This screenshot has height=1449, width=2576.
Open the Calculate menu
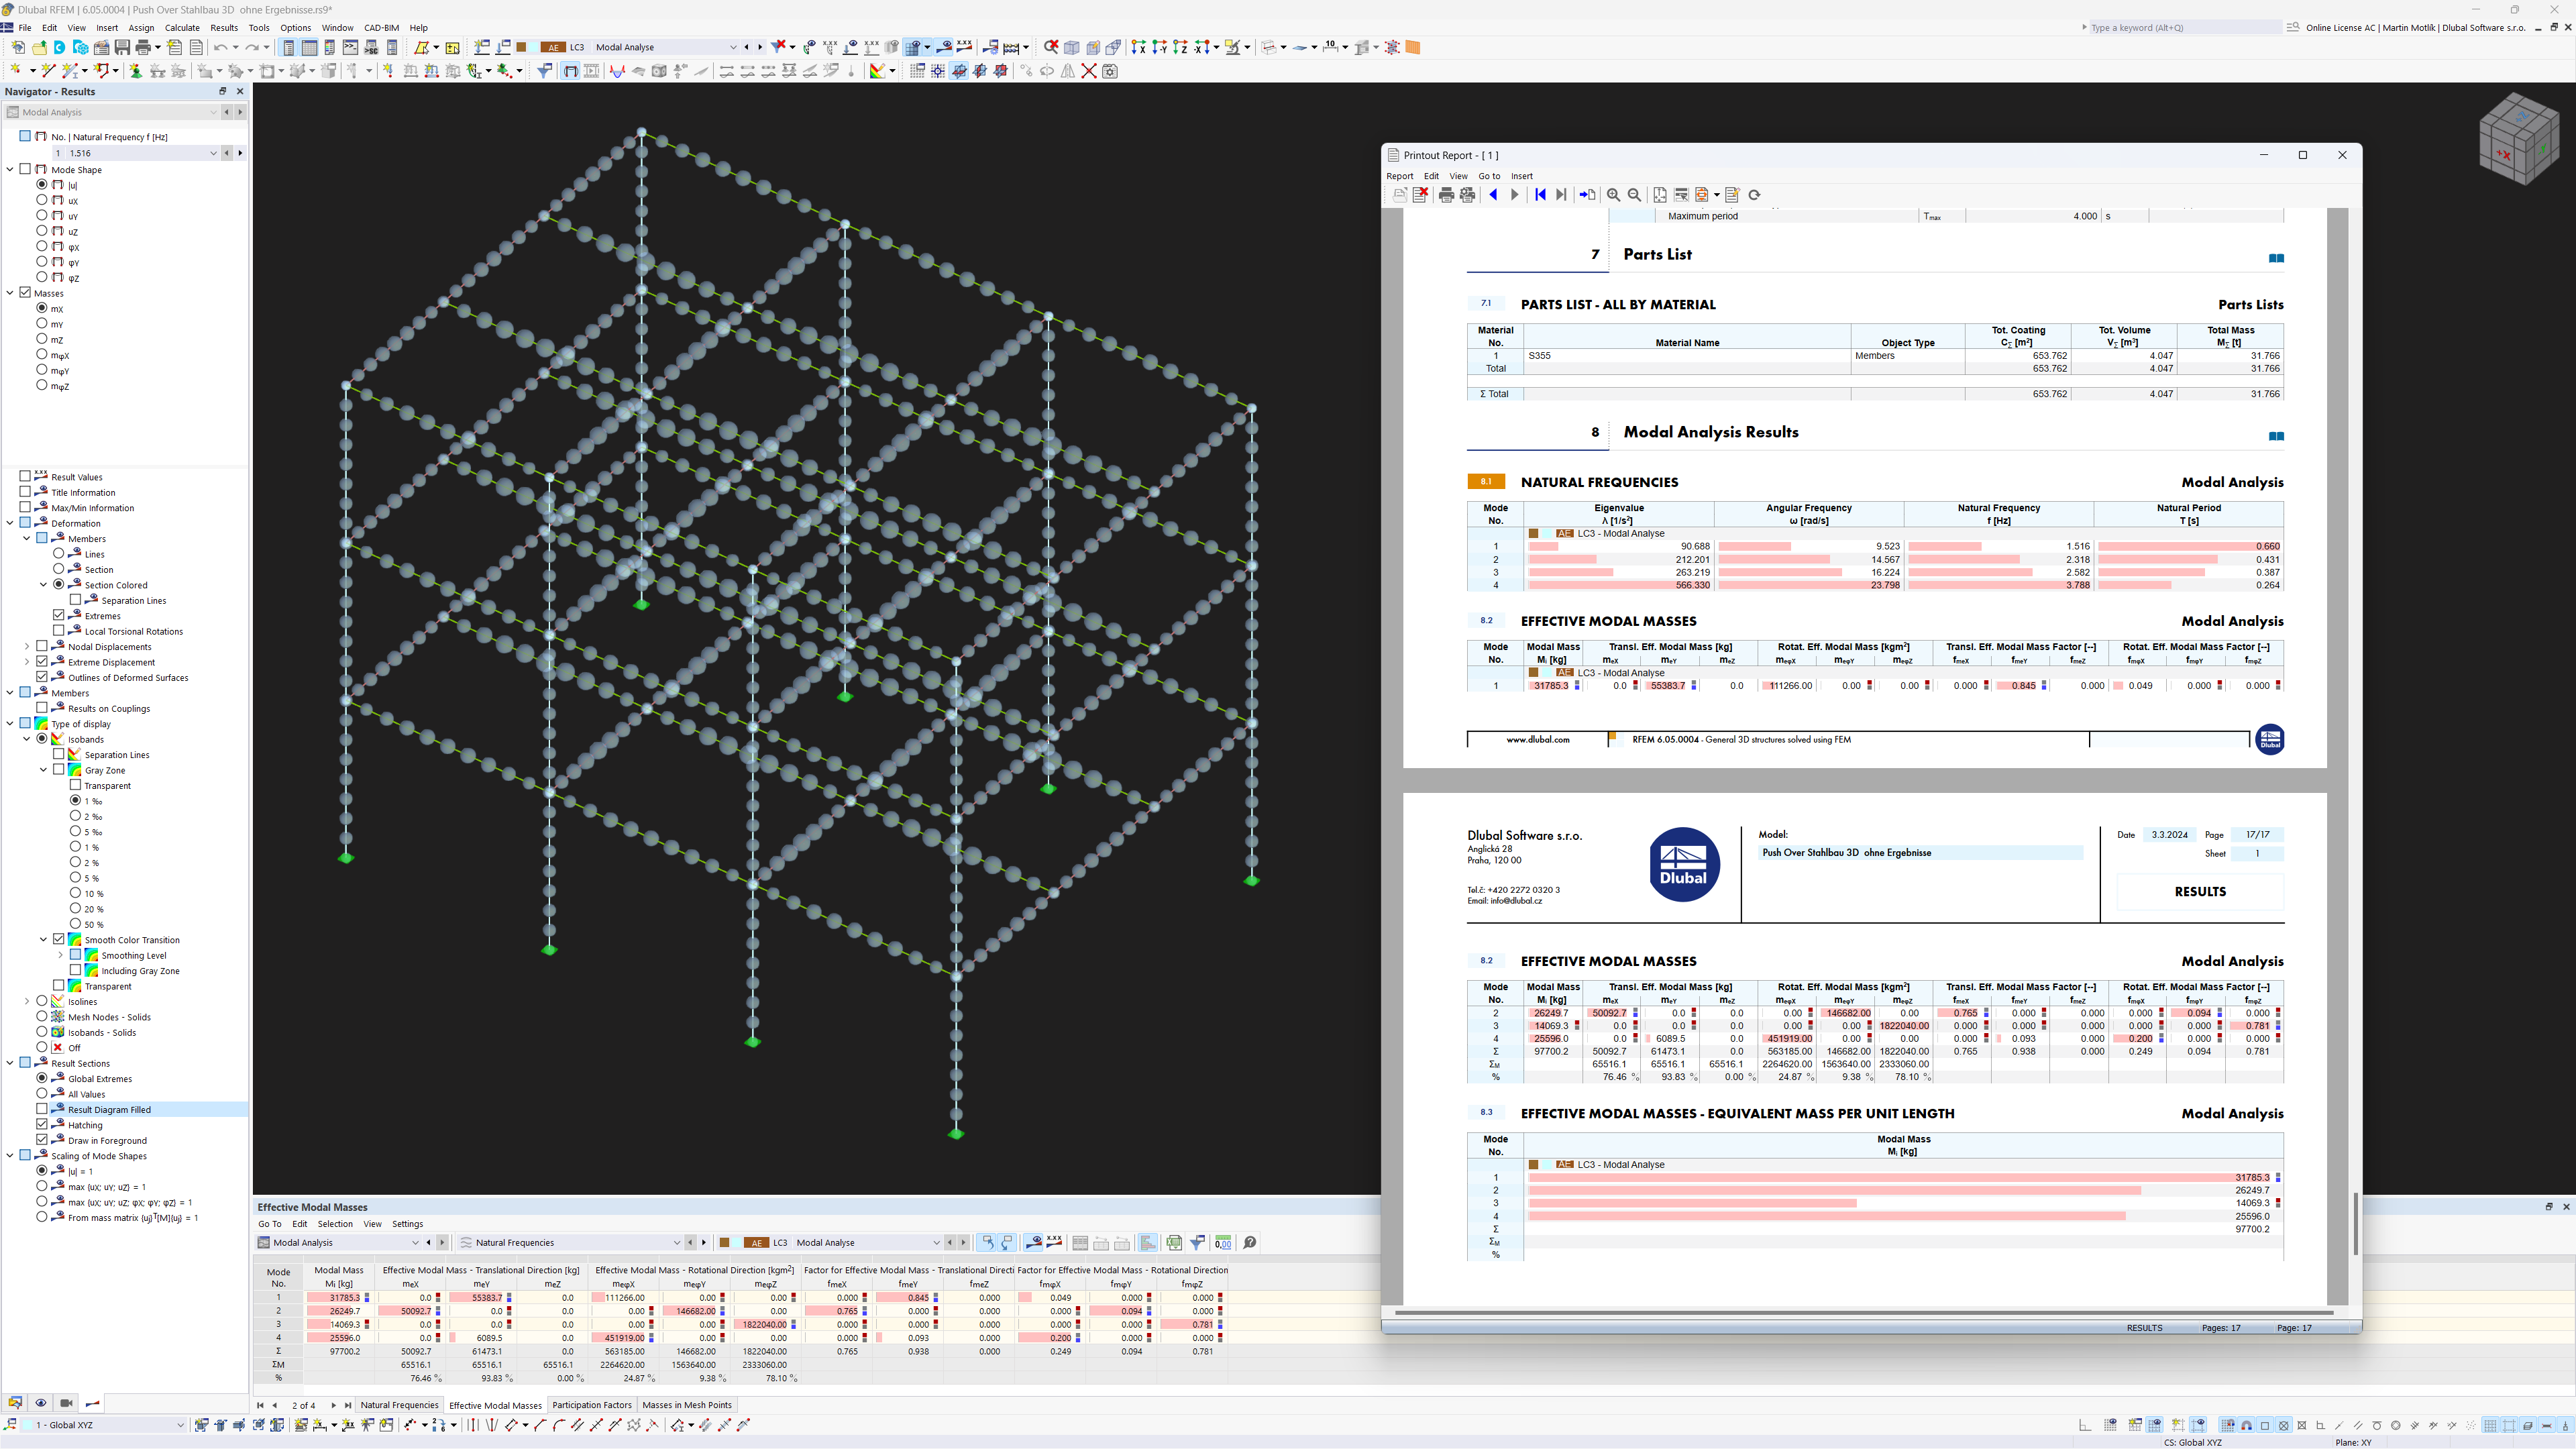[182, 28]
